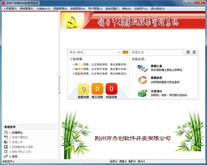The image size is (207, 165).
Task: Click the 数据备份 heading link
Action: (x=156, y=78)
